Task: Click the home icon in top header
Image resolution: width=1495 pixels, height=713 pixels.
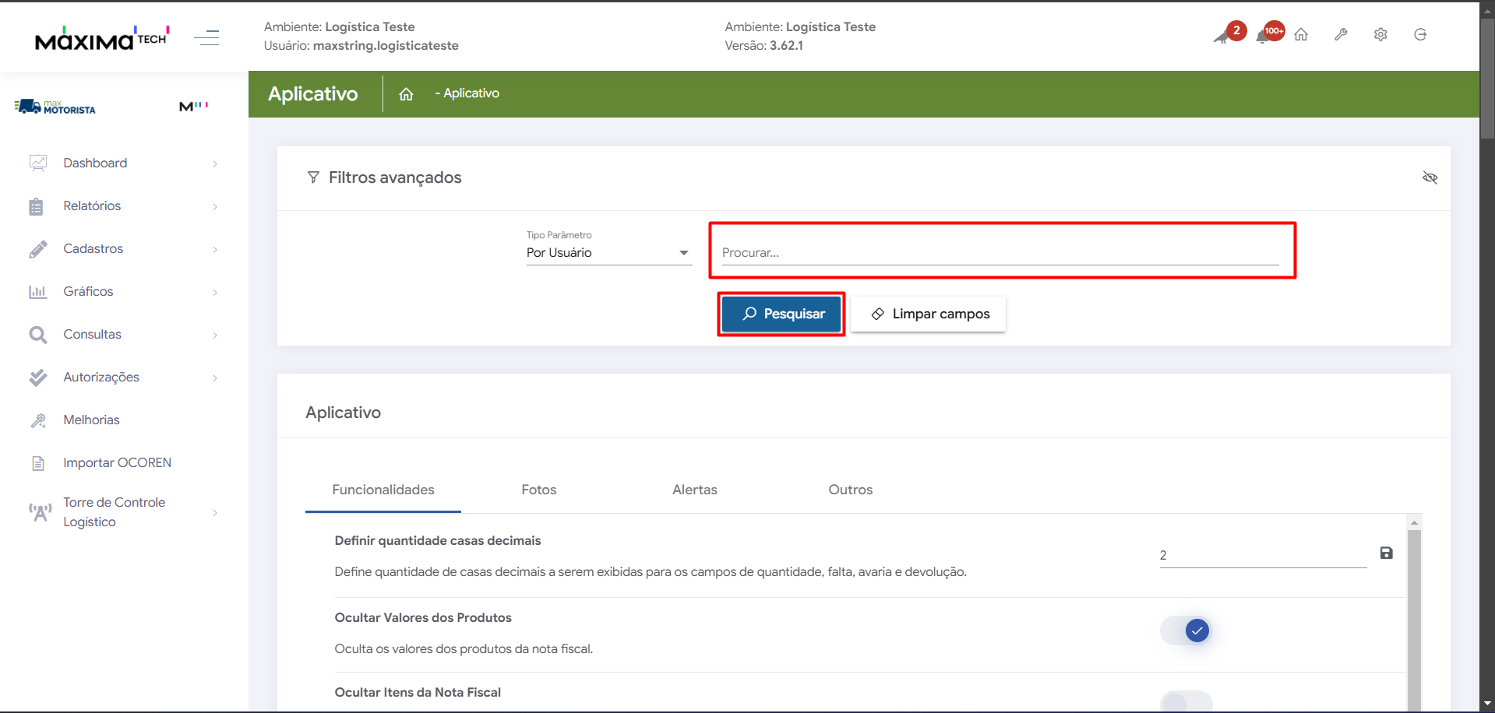Action: (x=1301, y=35)
